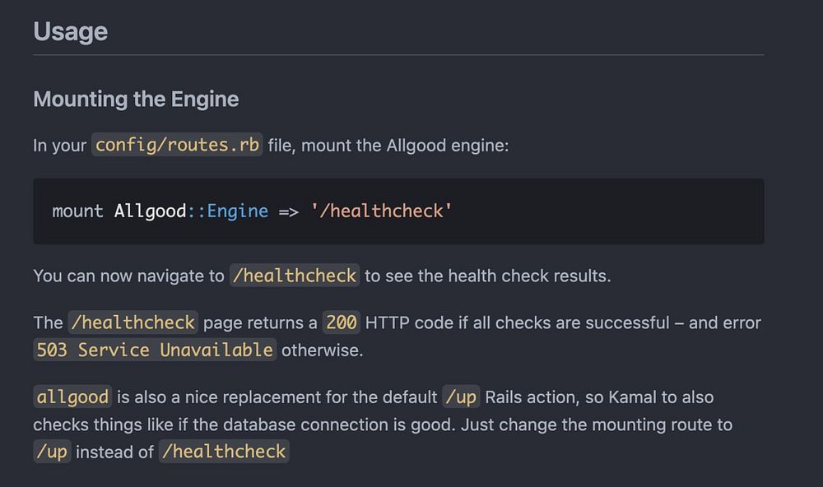Click the /up code before "Rails action"

460,397
